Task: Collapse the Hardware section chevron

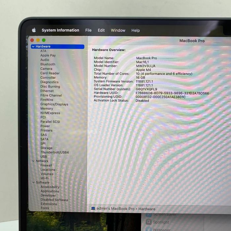Action: [33, 47]
